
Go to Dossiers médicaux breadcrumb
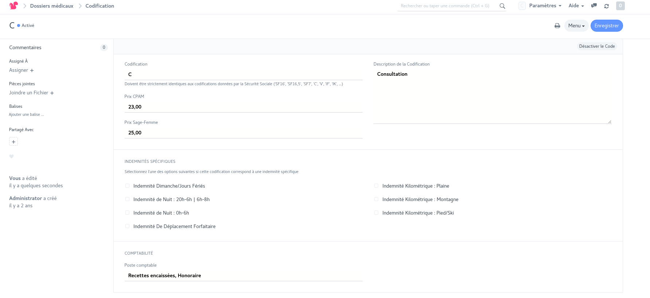(x=52, y=6)
